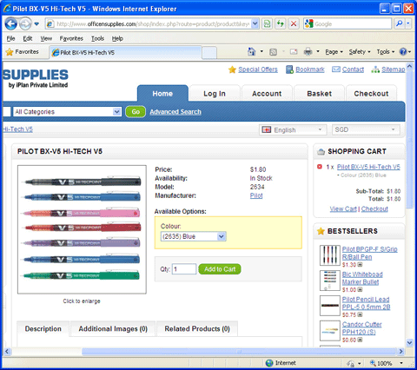Open the Pilot Pencil Lead PPL-5 link

click(366, 303)
